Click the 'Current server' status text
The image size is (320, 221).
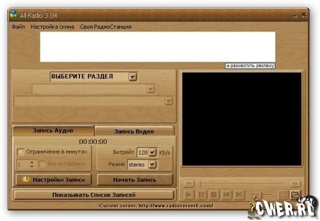pos(156,206)
